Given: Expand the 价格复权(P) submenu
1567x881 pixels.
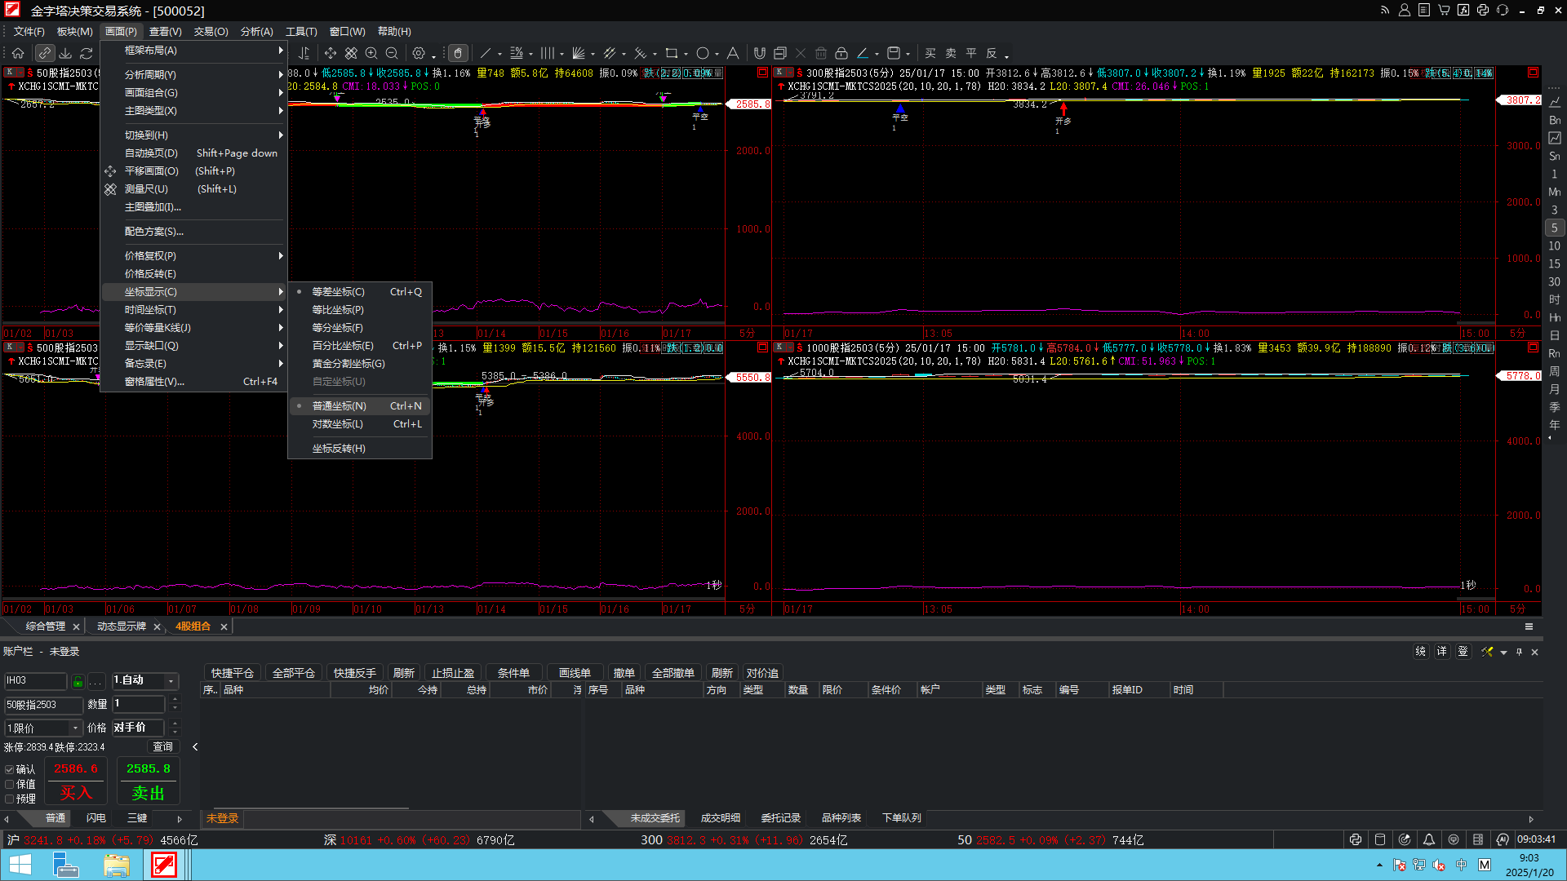Looking at the screenshot, I should tap(193, 256).
